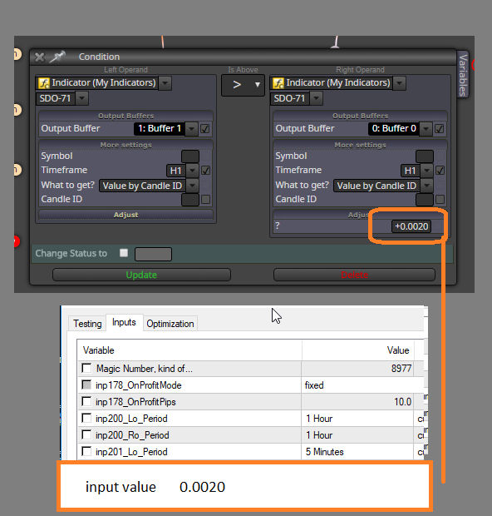Click the +0.0020 adjust field
This screenshot has height=516, width=492.
coord(411,226)
